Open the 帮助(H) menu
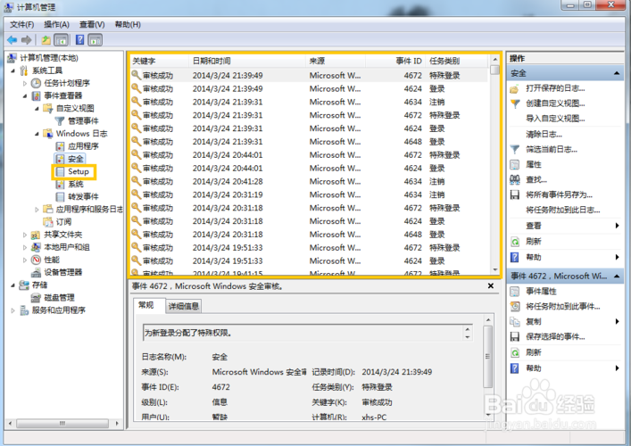 tap(128, 25)
